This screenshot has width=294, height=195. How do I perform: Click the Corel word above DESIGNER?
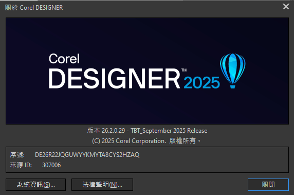click(x=64, y=59)
